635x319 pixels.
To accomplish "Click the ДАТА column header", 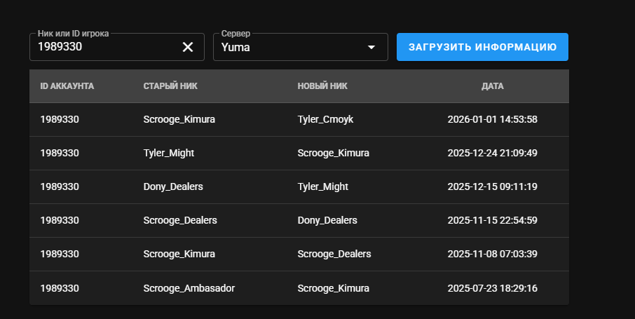I will (492, 86).
